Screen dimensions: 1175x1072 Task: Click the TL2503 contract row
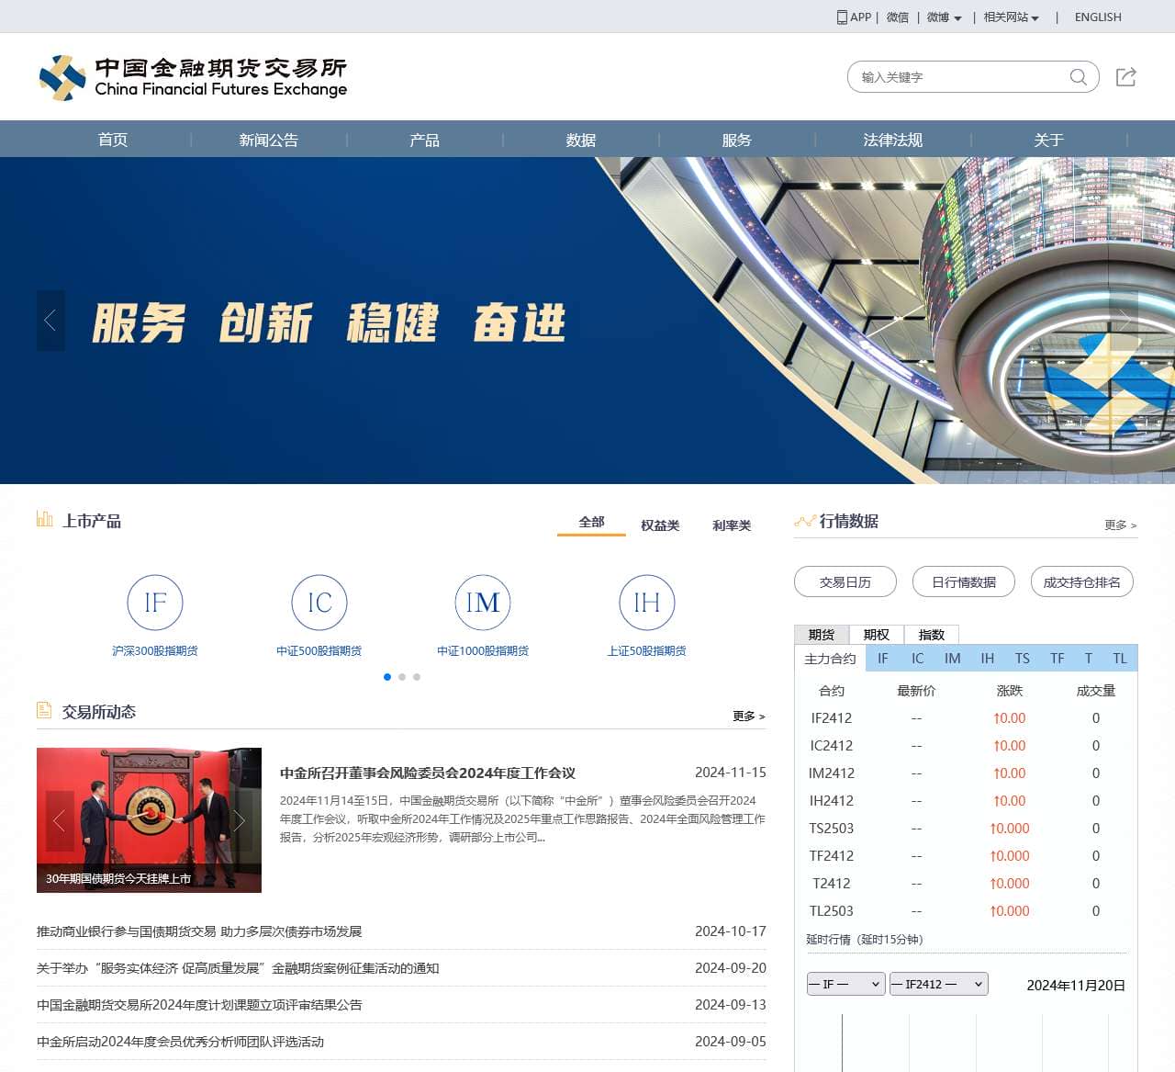(x=966, y=911)
